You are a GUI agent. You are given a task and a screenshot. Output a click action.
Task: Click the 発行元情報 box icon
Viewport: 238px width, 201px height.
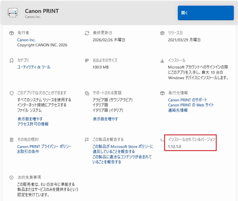point(162,93)
